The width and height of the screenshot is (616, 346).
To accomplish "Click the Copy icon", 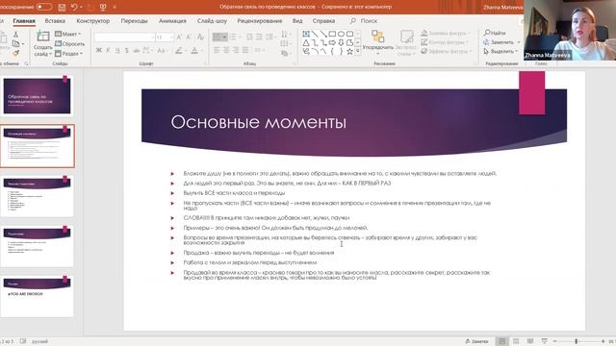I will click(x=15, y=43).
